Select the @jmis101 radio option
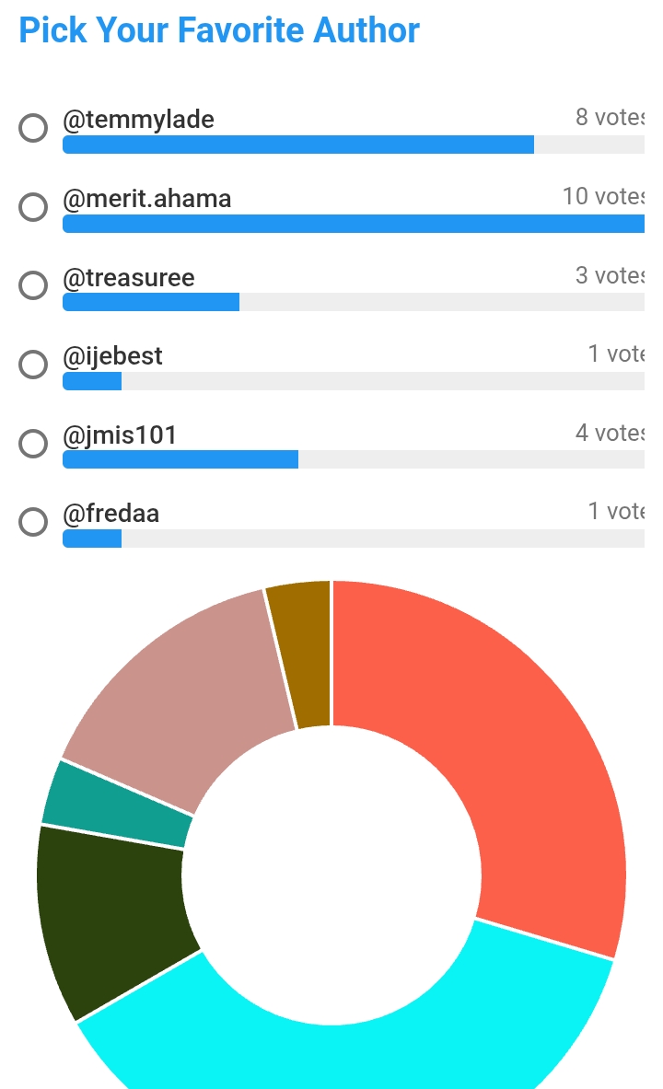Image resolution: width=663 pixels, height=1089 pixels. (33, 444)
